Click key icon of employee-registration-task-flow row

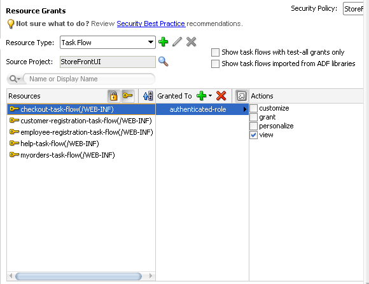point(14,132)
